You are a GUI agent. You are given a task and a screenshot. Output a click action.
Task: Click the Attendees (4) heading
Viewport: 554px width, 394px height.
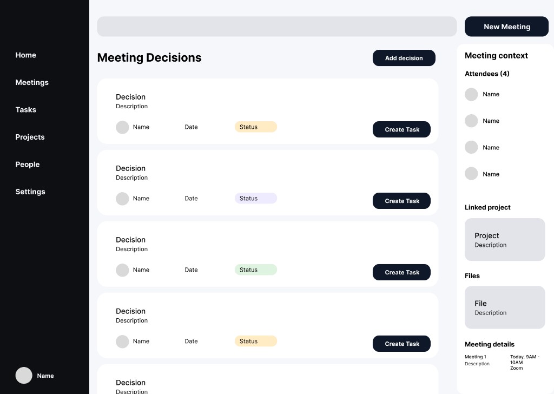(x=487, y=74)
